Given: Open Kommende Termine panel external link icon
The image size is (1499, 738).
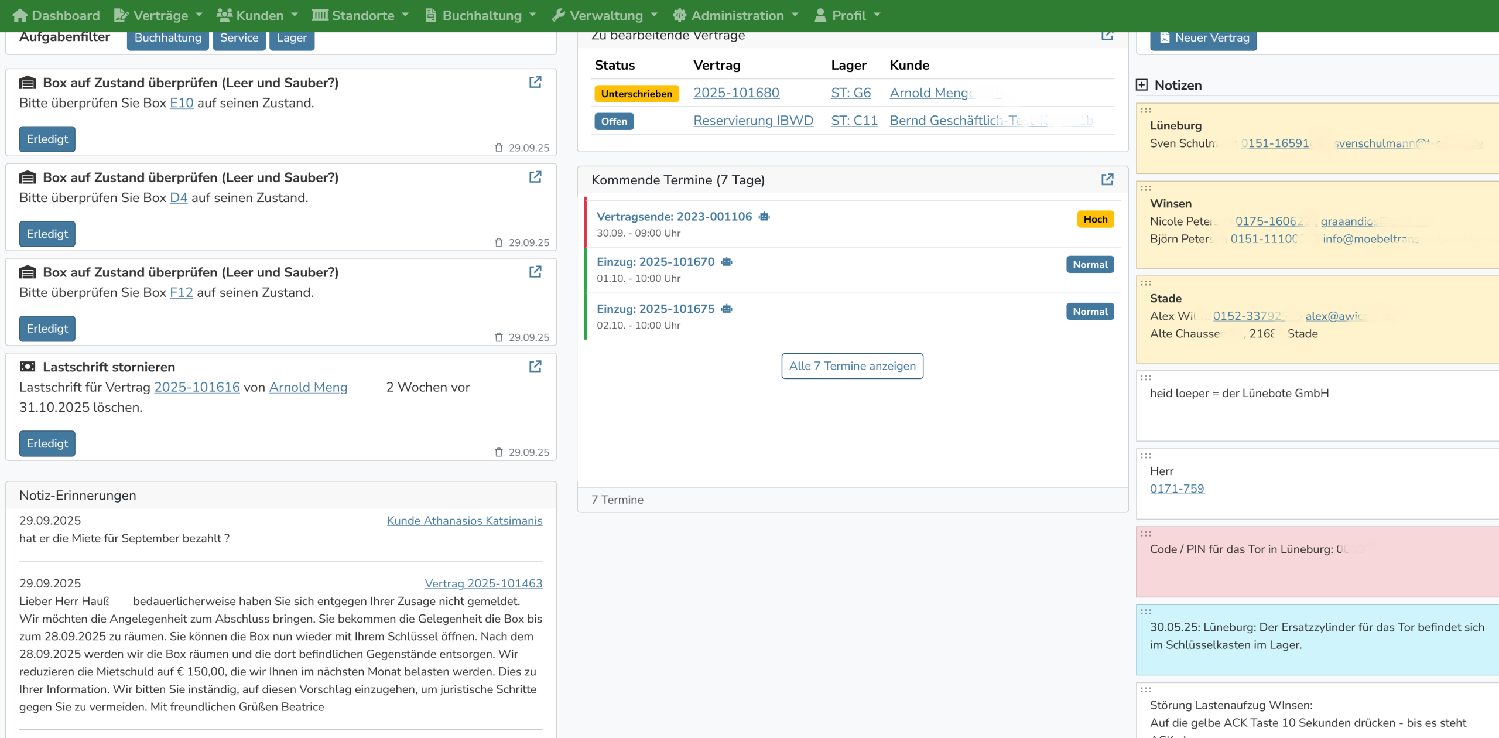Looking at the screenshot, I should coord(1107,179).
